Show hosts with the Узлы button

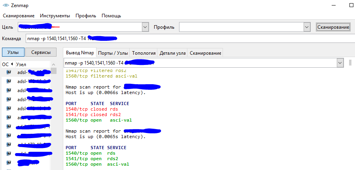13,52
